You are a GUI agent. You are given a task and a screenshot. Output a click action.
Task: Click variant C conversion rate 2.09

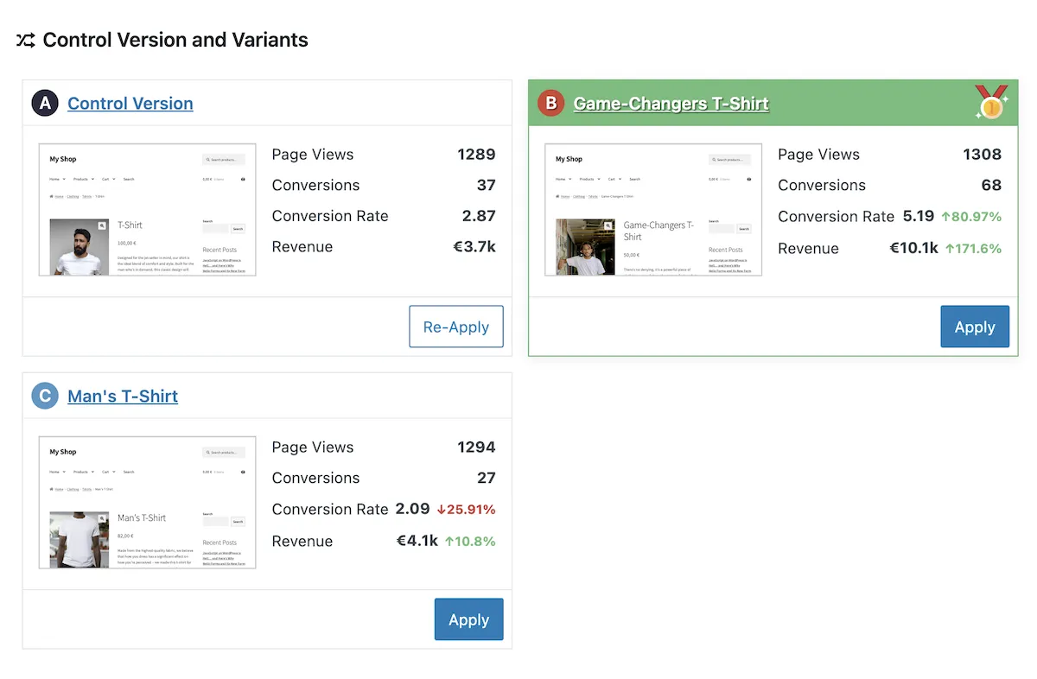[x=412, y=509]
